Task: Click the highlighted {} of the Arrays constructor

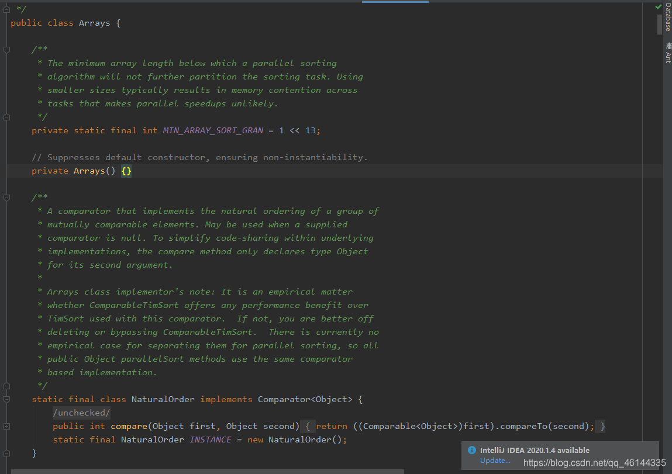Action: click(126, 171)
